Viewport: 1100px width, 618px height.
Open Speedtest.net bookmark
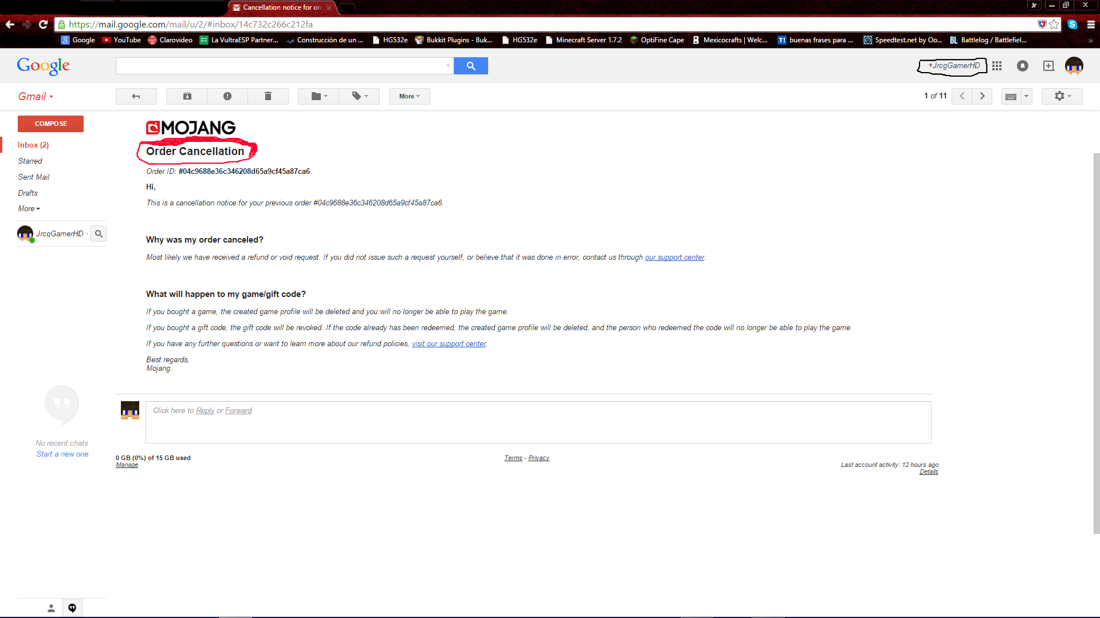(903, 40)
